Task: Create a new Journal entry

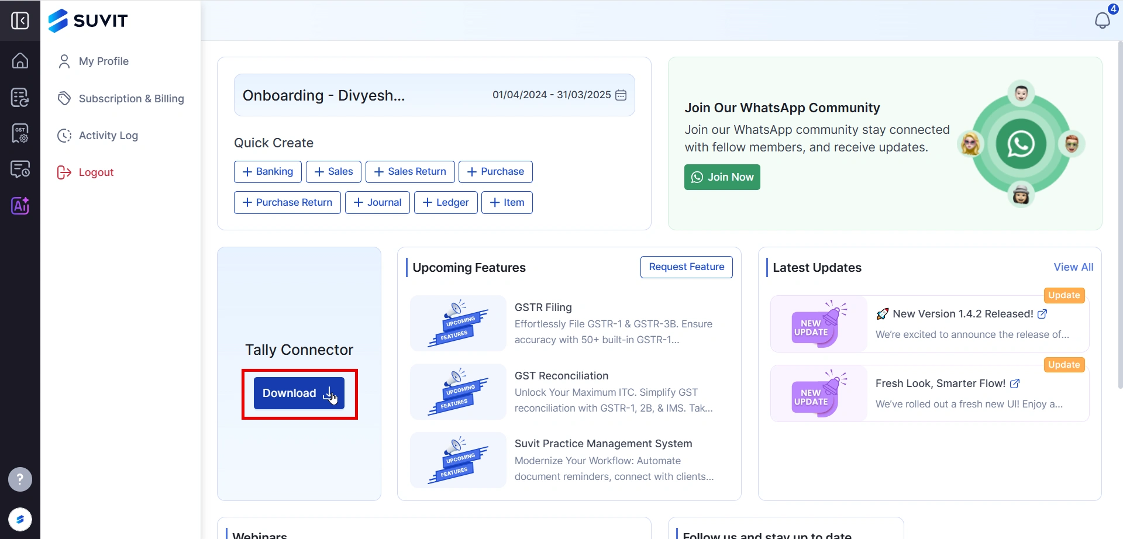Action: click(x=377, y=203)
